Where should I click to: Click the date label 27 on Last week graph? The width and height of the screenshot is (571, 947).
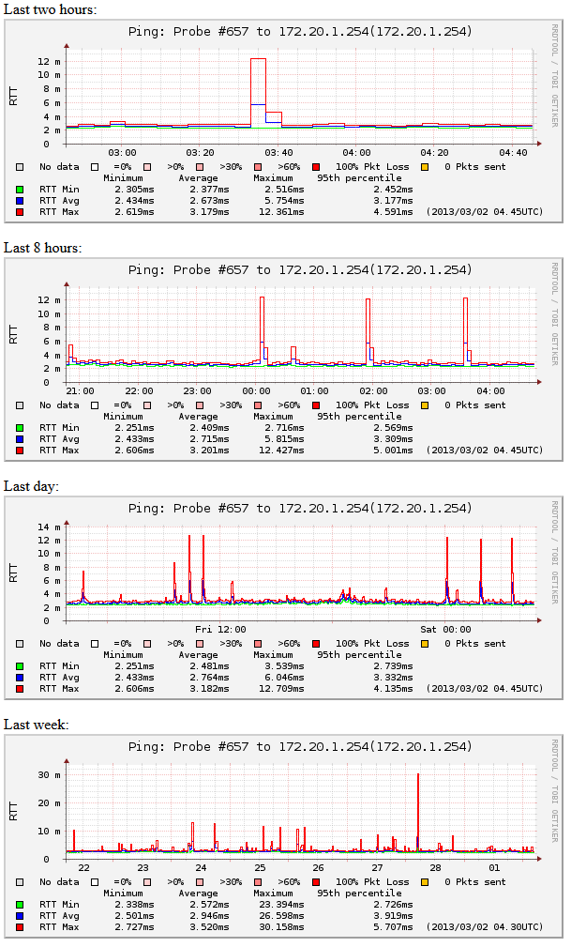pyautogui.click(x=378, y=867)
